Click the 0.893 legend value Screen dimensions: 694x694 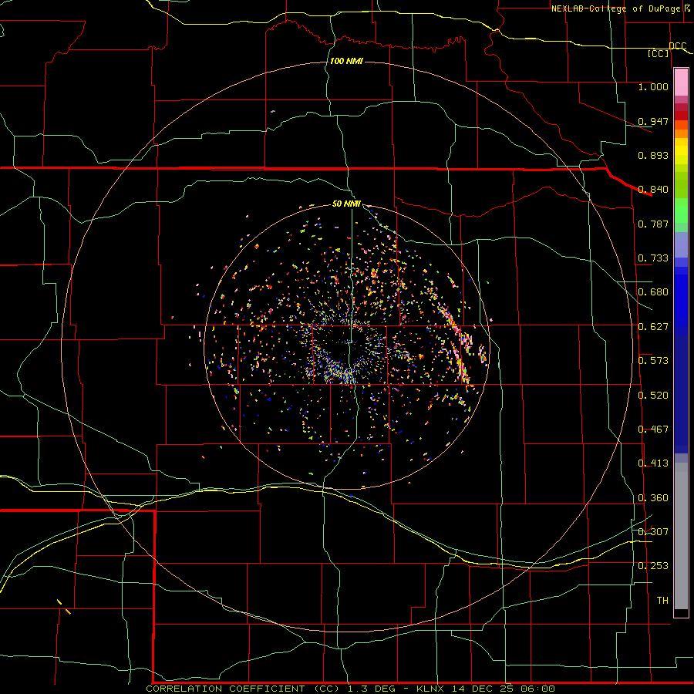click(x=653, y=155)
